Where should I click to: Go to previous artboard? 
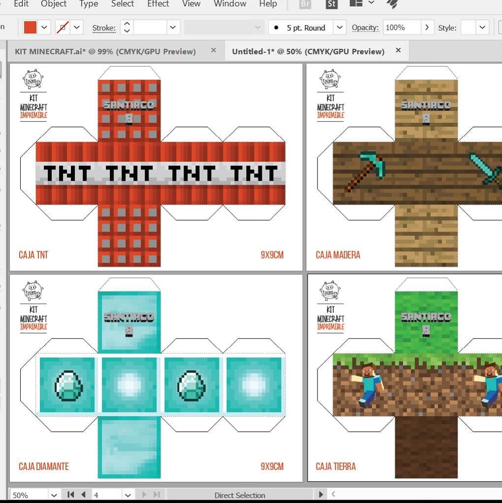coord(84,494)
